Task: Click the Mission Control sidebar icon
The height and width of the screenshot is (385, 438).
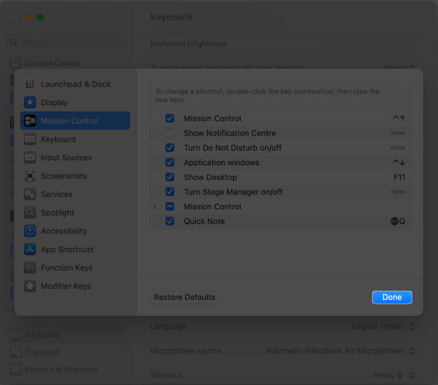Action: coord(30,121)
